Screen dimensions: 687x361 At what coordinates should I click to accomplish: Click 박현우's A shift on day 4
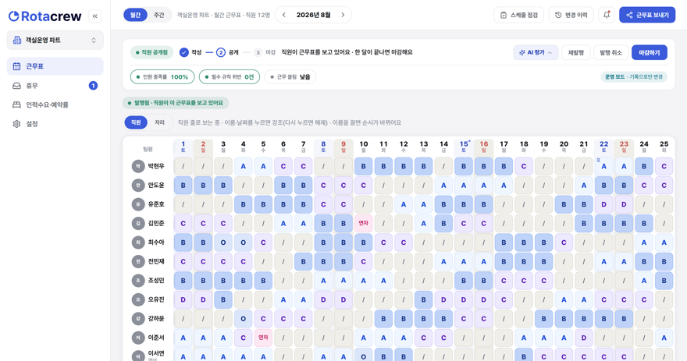click(x=243, y=166)
